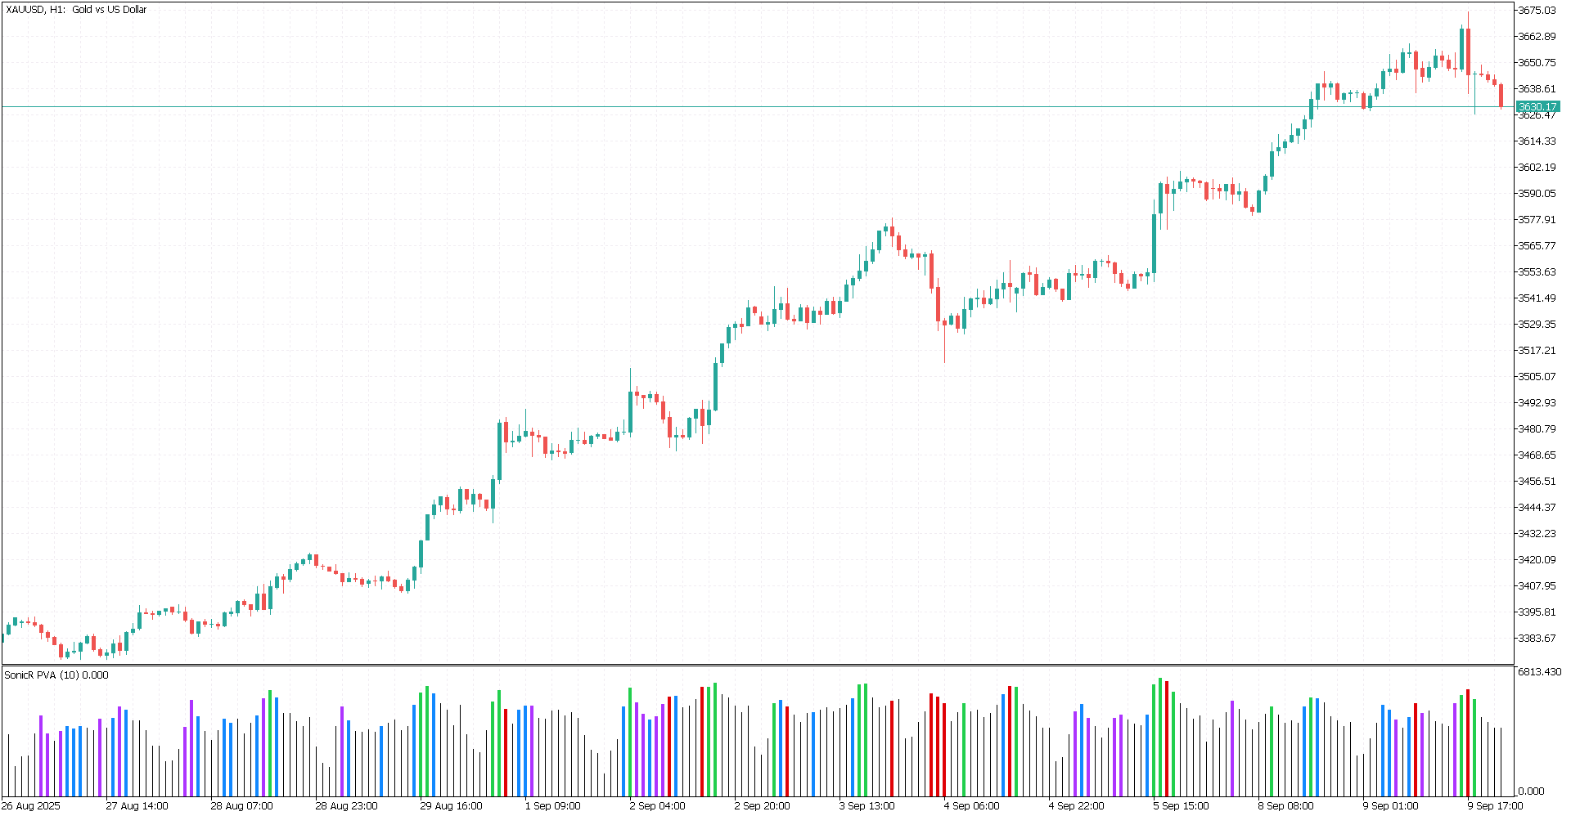Select the tall bullish candle above 5 Sep 15:00
Image resolution: width=1571 pixels, height=816 pixels.
[1154, 243]
